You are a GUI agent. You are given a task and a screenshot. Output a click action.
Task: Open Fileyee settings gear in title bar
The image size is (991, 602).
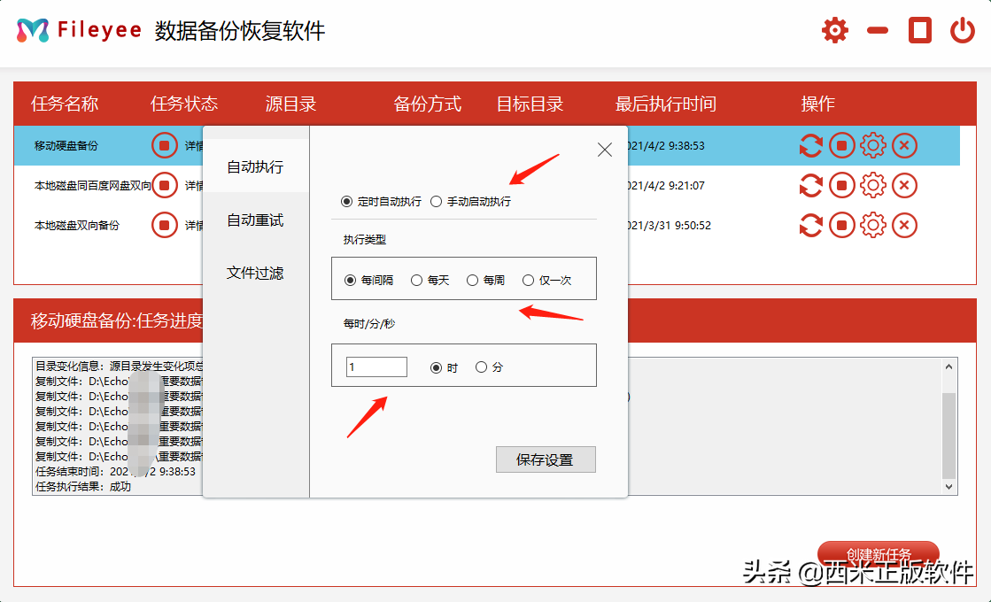(x=835, y=30)
